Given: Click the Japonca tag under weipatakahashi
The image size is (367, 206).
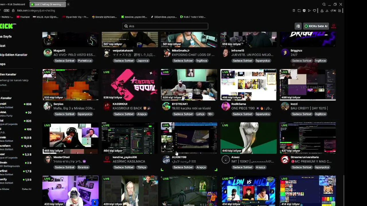Looking at the screenshot, I should [143, 61].
